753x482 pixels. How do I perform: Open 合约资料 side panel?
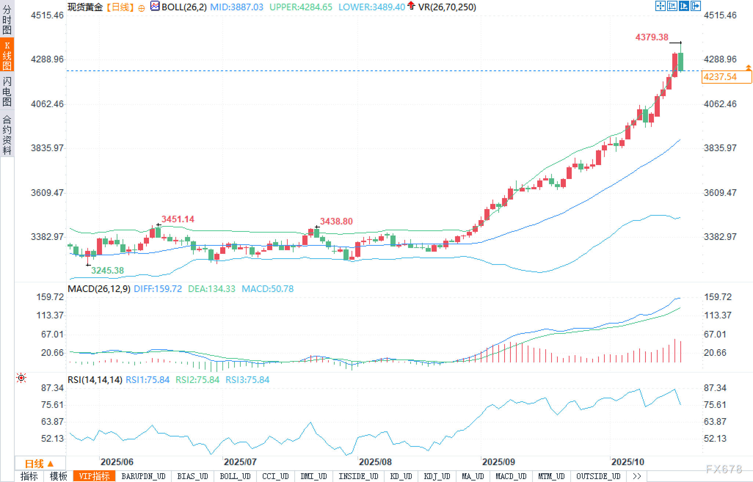[x=7, y=134]
